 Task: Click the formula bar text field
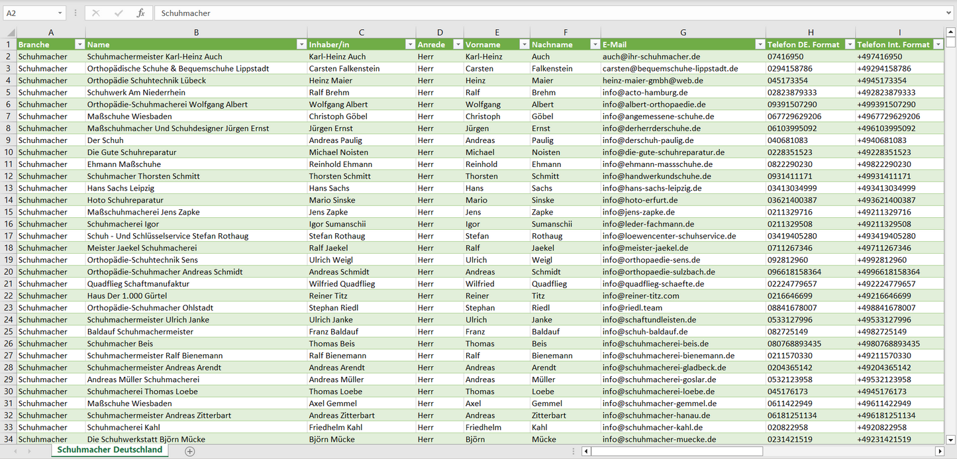(x=550, y=13)
